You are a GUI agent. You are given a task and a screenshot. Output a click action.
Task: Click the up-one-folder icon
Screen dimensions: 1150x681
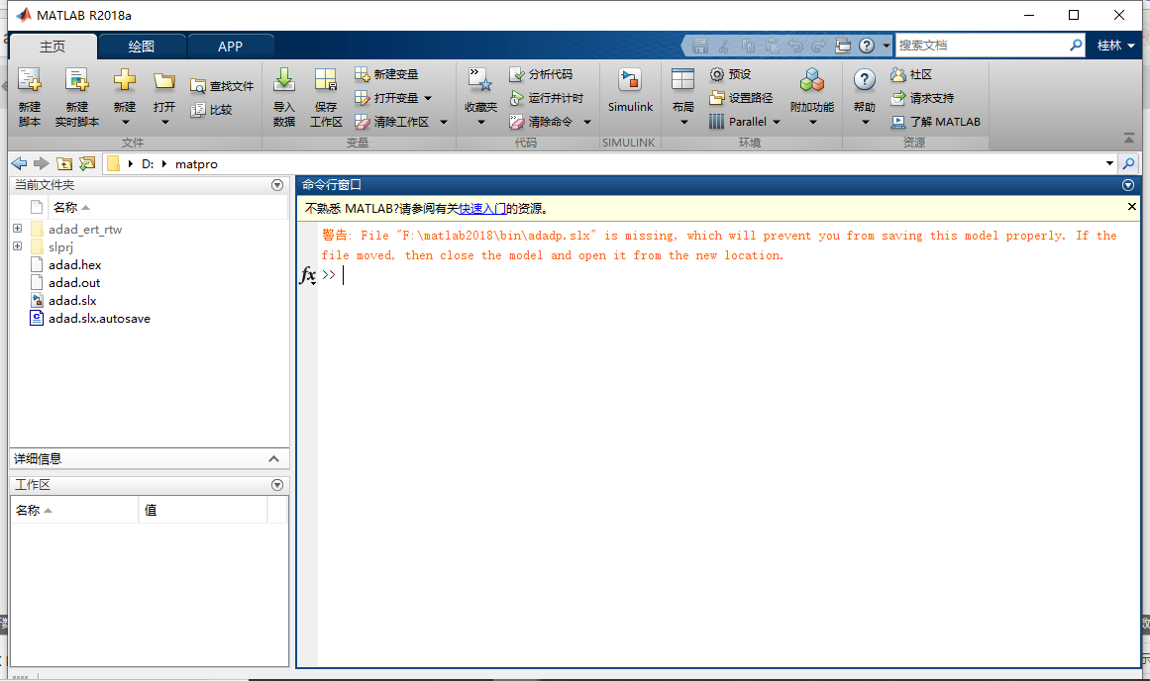point(64,163)
